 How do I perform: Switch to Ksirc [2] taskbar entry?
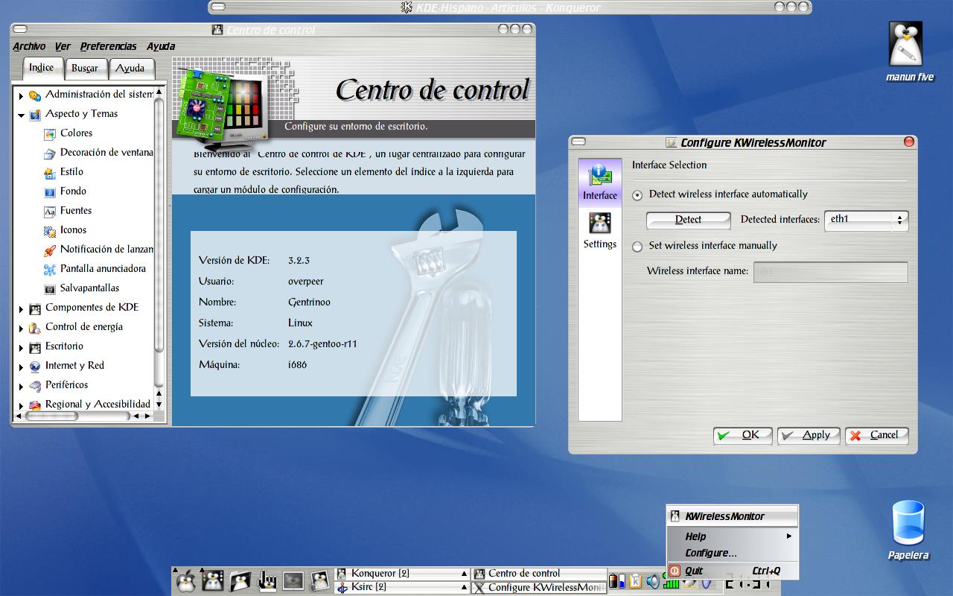click(x=401, y=587)
